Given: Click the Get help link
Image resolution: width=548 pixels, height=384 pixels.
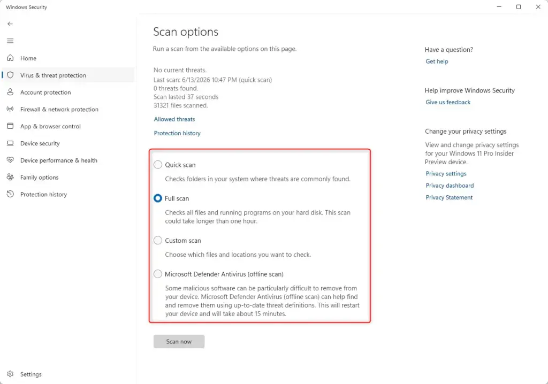Looking at the screenshot, I should (437, 62).
